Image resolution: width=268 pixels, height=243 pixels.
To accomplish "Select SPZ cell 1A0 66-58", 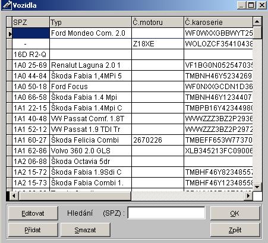I will point(31,97).
